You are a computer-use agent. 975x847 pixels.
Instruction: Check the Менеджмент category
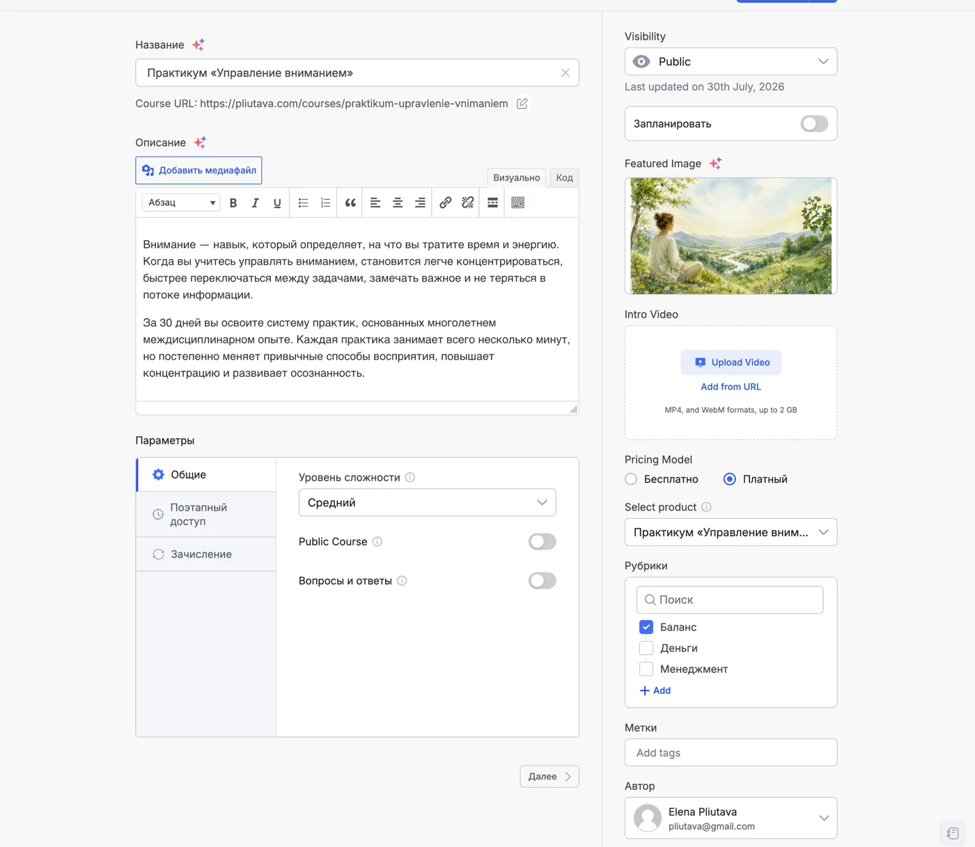[x=646, y=669]
